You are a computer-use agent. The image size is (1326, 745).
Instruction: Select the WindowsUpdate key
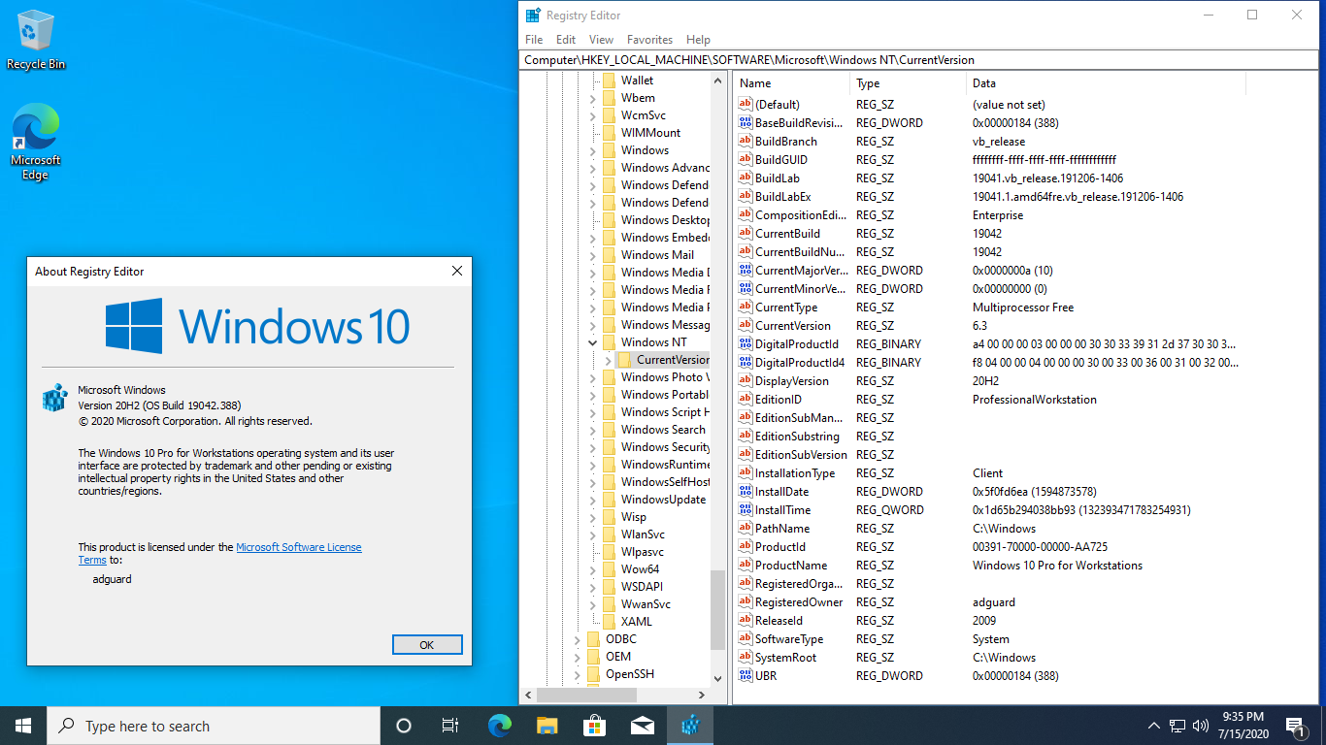663,500
